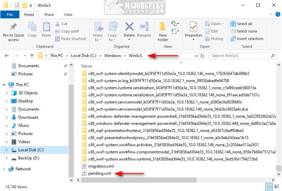282x191 pixels.
Task: Click the Edit icon in Open group
Action: (x=208, y=31)
